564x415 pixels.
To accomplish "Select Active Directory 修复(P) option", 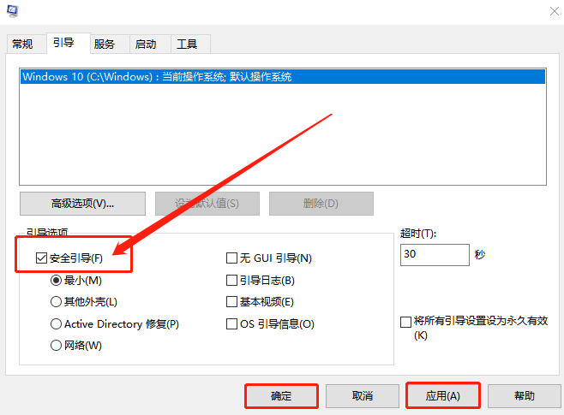I will [56, 323].
